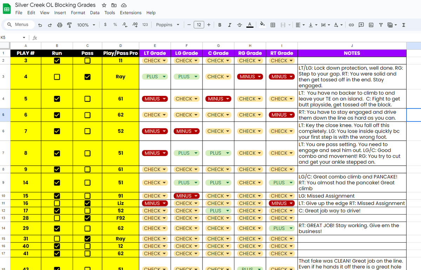Toggle the Pass checkbox for play 16
This screenshot has width=421, height=270.
click(x=87, y=203)
